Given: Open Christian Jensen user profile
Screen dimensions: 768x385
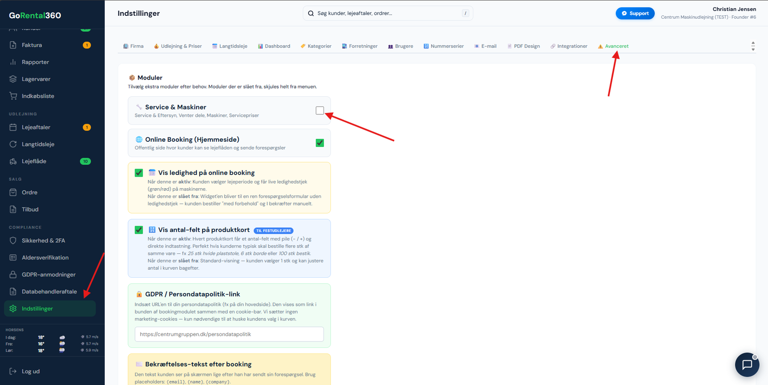Looking at the screenshot, I should click(708, 13).
